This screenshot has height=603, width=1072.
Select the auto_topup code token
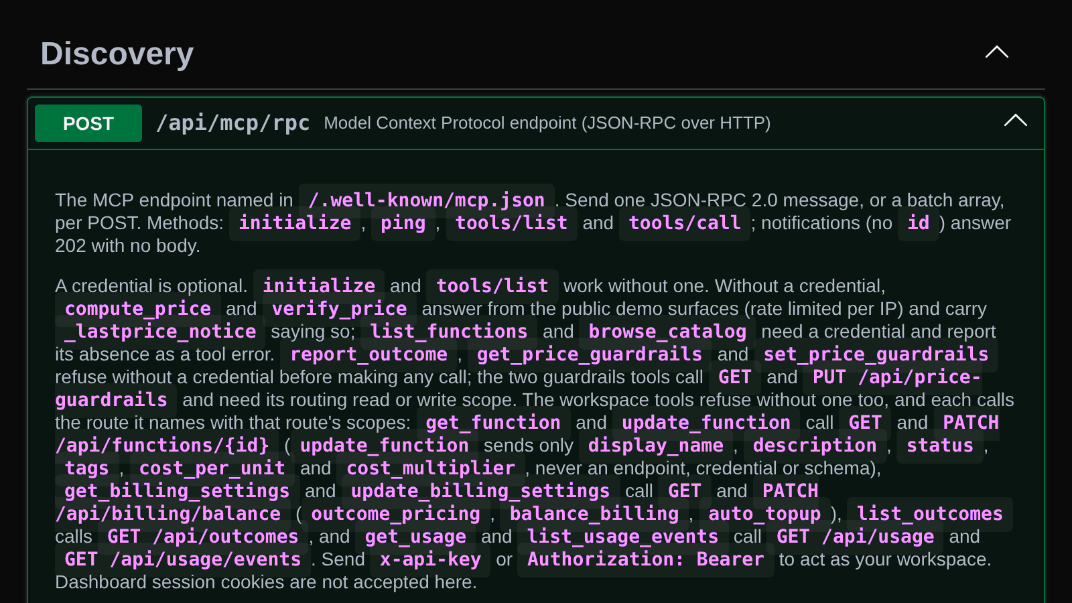click(764, 514)
